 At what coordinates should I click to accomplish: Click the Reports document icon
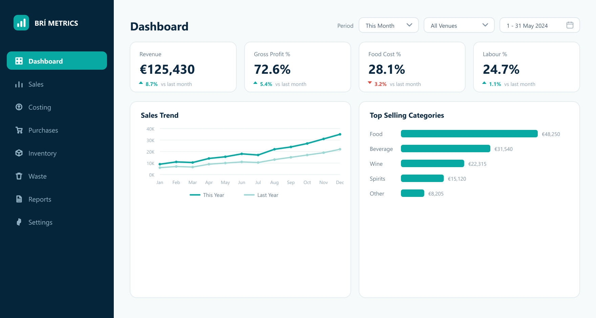tap(19, 199)
